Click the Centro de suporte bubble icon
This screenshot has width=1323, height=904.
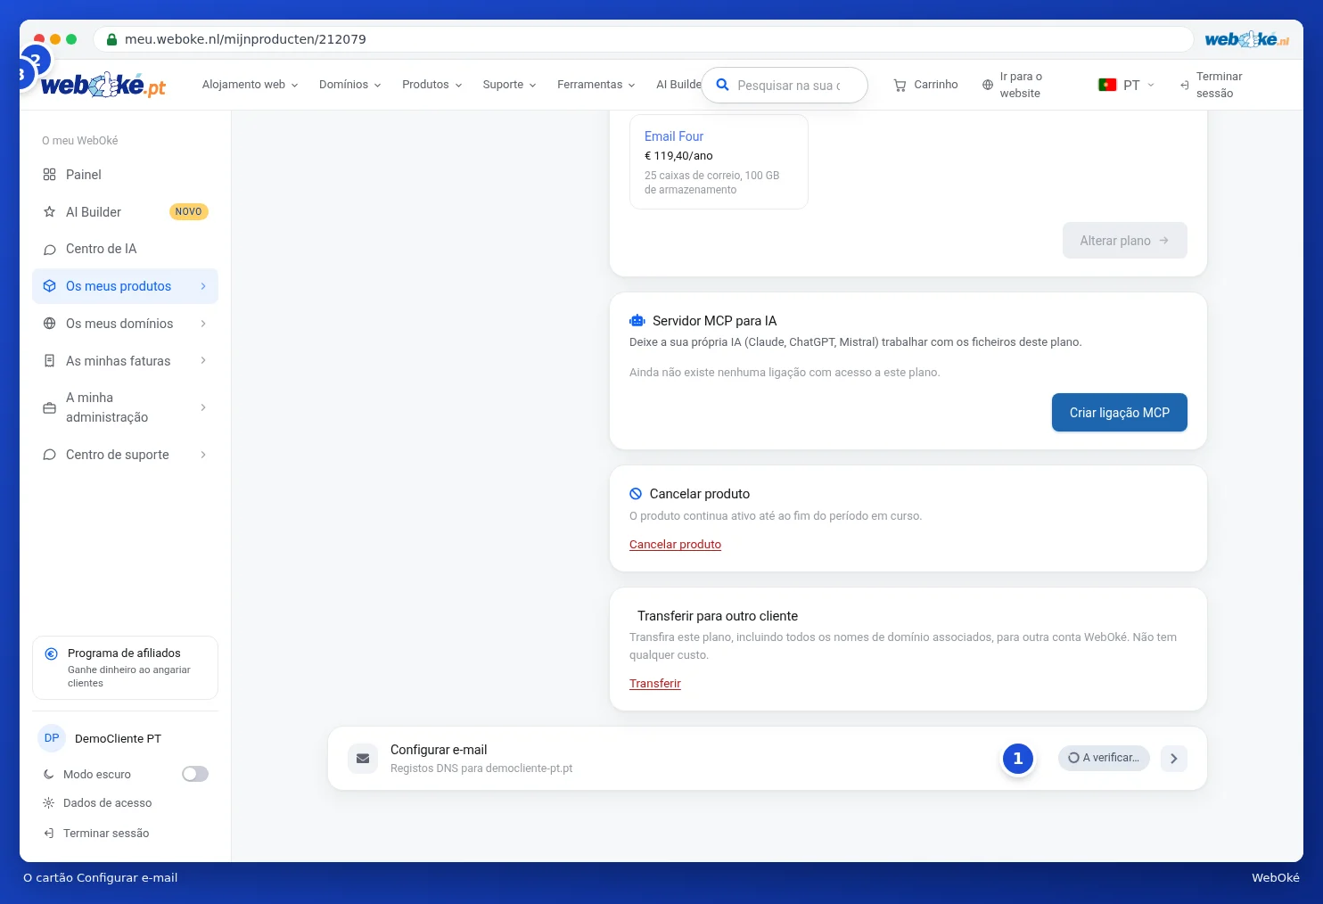(50, 455)
